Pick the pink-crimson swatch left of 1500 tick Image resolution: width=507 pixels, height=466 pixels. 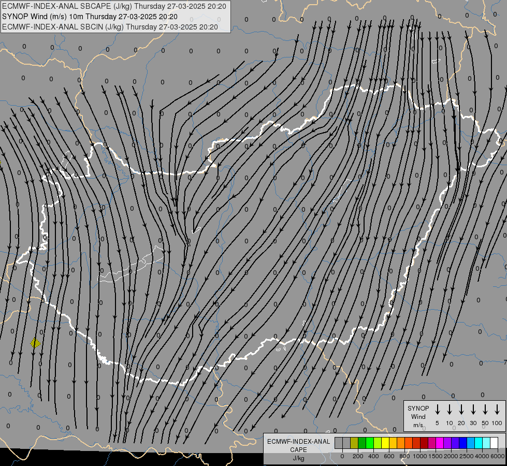click(x=432, y=443)
